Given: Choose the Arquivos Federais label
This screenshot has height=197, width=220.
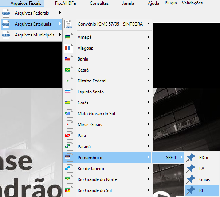Looking at the screenshot, I should (x=32, y=13).
